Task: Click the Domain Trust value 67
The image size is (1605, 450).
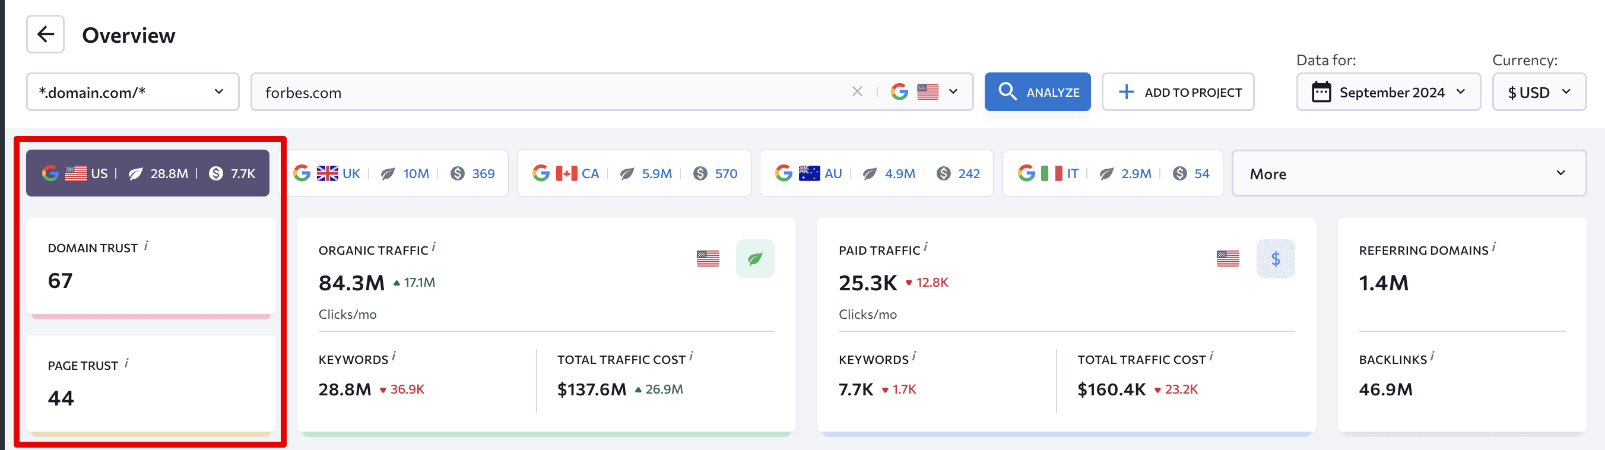Action: coord(61,280)
